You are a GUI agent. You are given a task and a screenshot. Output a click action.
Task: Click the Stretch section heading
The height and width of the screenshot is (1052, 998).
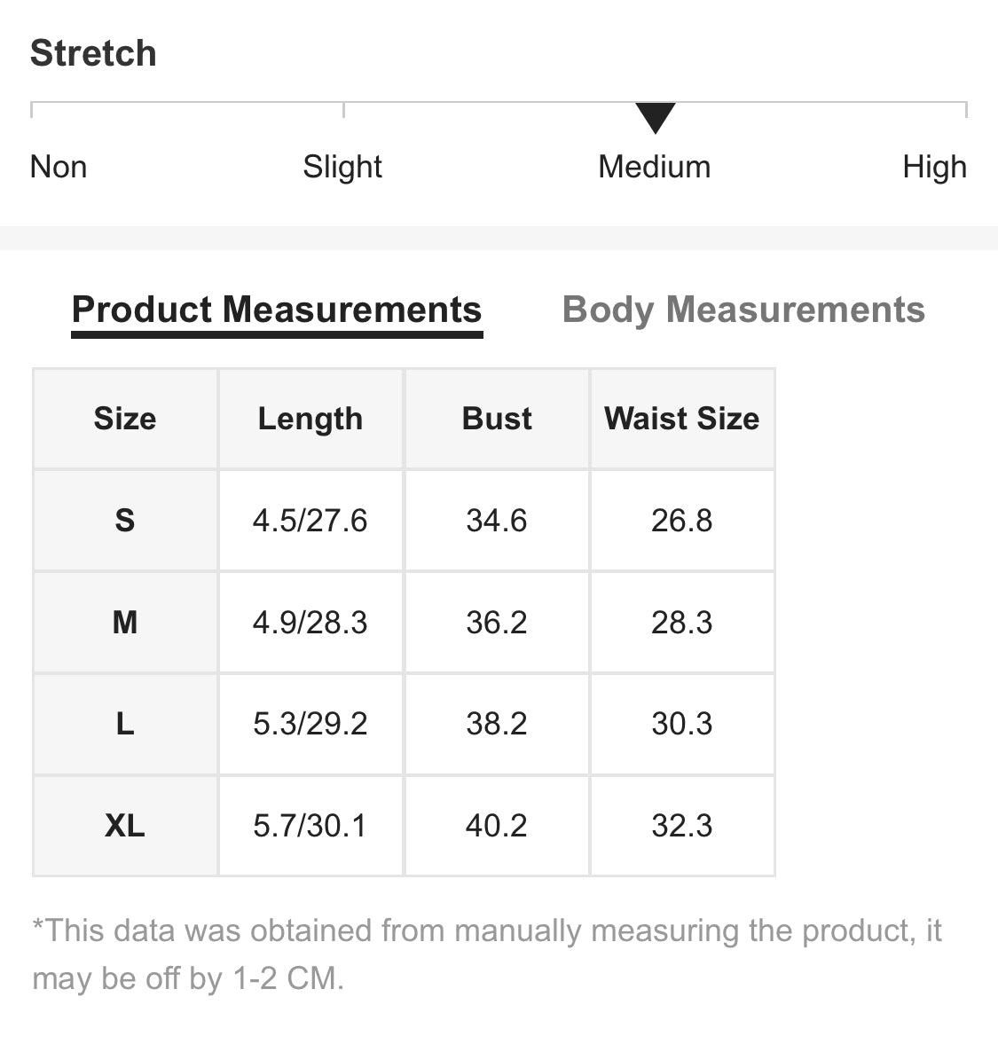[x=93, y=53]
